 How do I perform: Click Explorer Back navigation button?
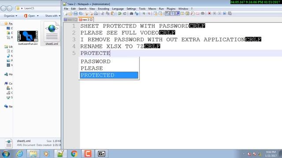[x=4, y=8]
